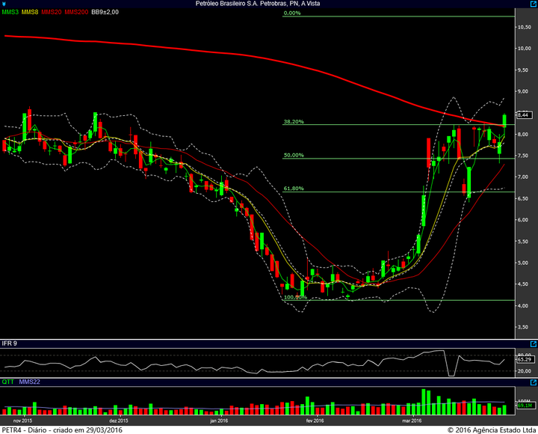Click the QTT panel title
The image size is (538, 434).
click(8, 382)
